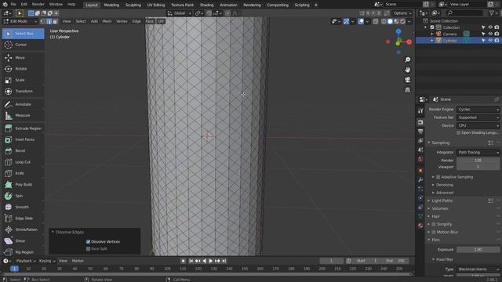The width and height of the screenshot is (502, 282).
Task: Click the pan view hand icon
Action: [x=407, y=70]
